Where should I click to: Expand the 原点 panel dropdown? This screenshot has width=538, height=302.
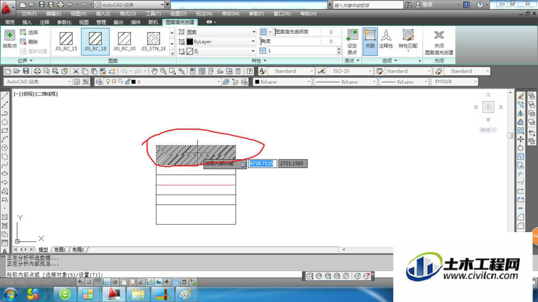coord(352,61)
